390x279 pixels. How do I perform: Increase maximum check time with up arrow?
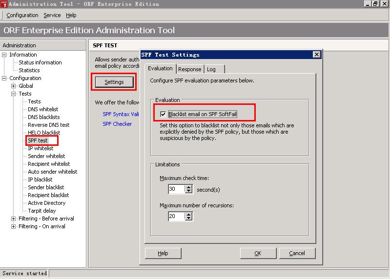coord(189,187)
